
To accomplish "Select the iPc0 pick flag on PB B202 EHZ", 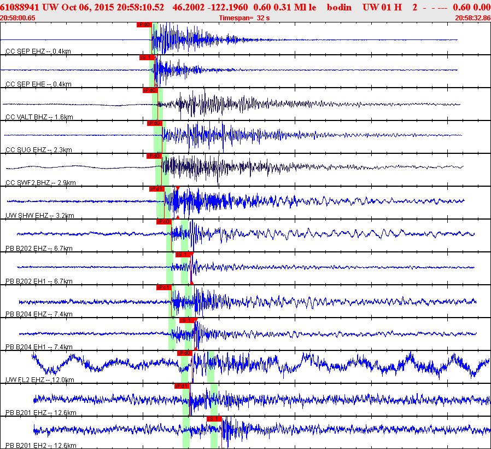I will point(163,222).
